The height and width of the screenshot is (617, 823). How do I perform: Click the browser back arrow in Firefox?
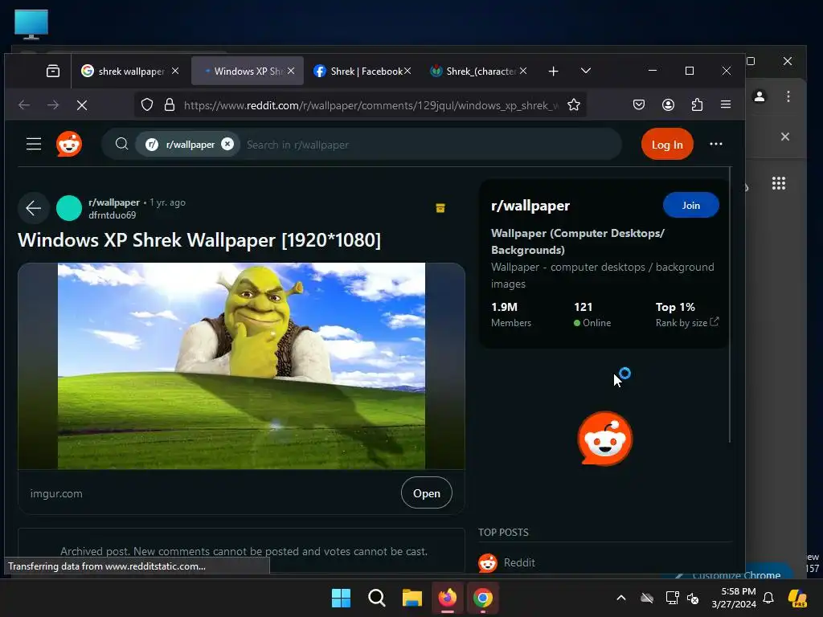coord(24,105)
